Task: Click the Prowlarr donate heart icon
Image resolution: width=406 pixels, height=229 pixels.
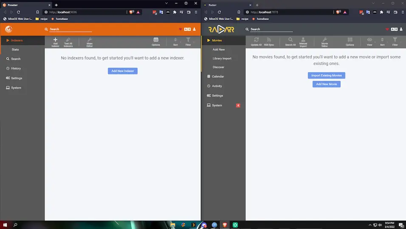Action: click(180, 29)
